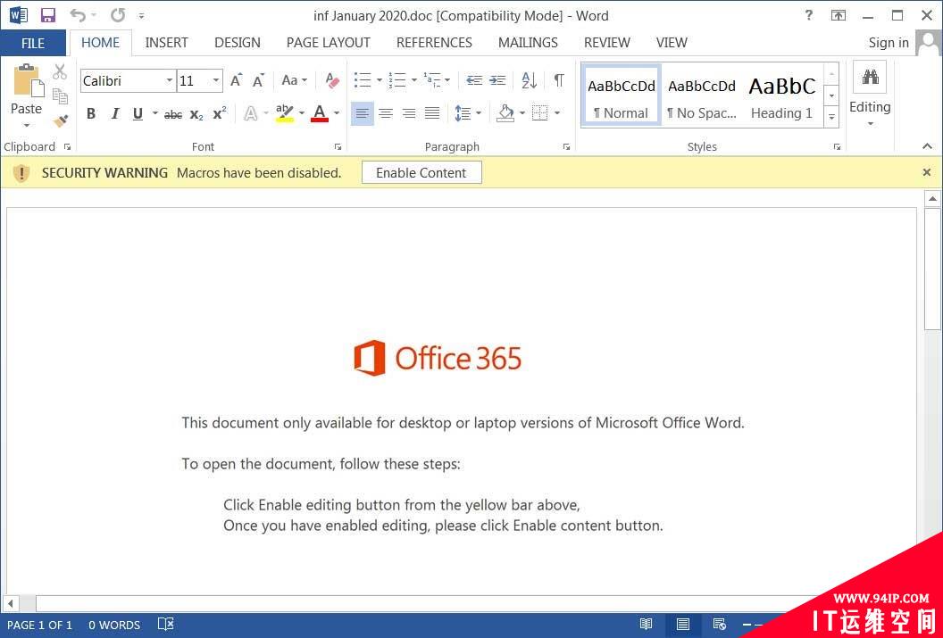Toggle Superscript formatting

(220, 113)
